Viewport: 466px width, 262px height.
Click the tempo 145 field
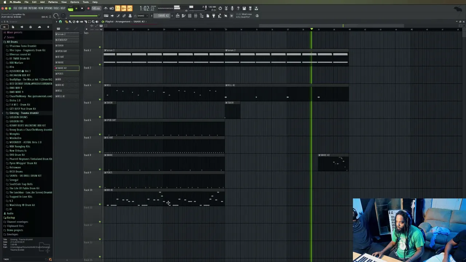click(x=96, y=8)
